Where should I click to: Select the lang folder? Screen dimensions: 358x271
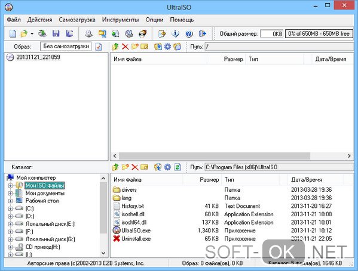[126, 198]
